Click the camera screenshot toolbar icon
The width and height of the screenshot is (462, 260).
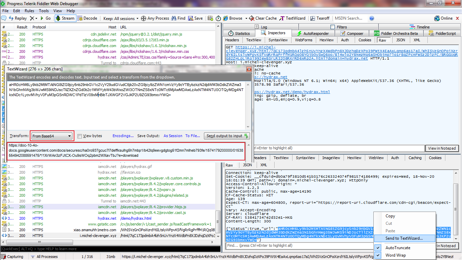coord(210,18)
